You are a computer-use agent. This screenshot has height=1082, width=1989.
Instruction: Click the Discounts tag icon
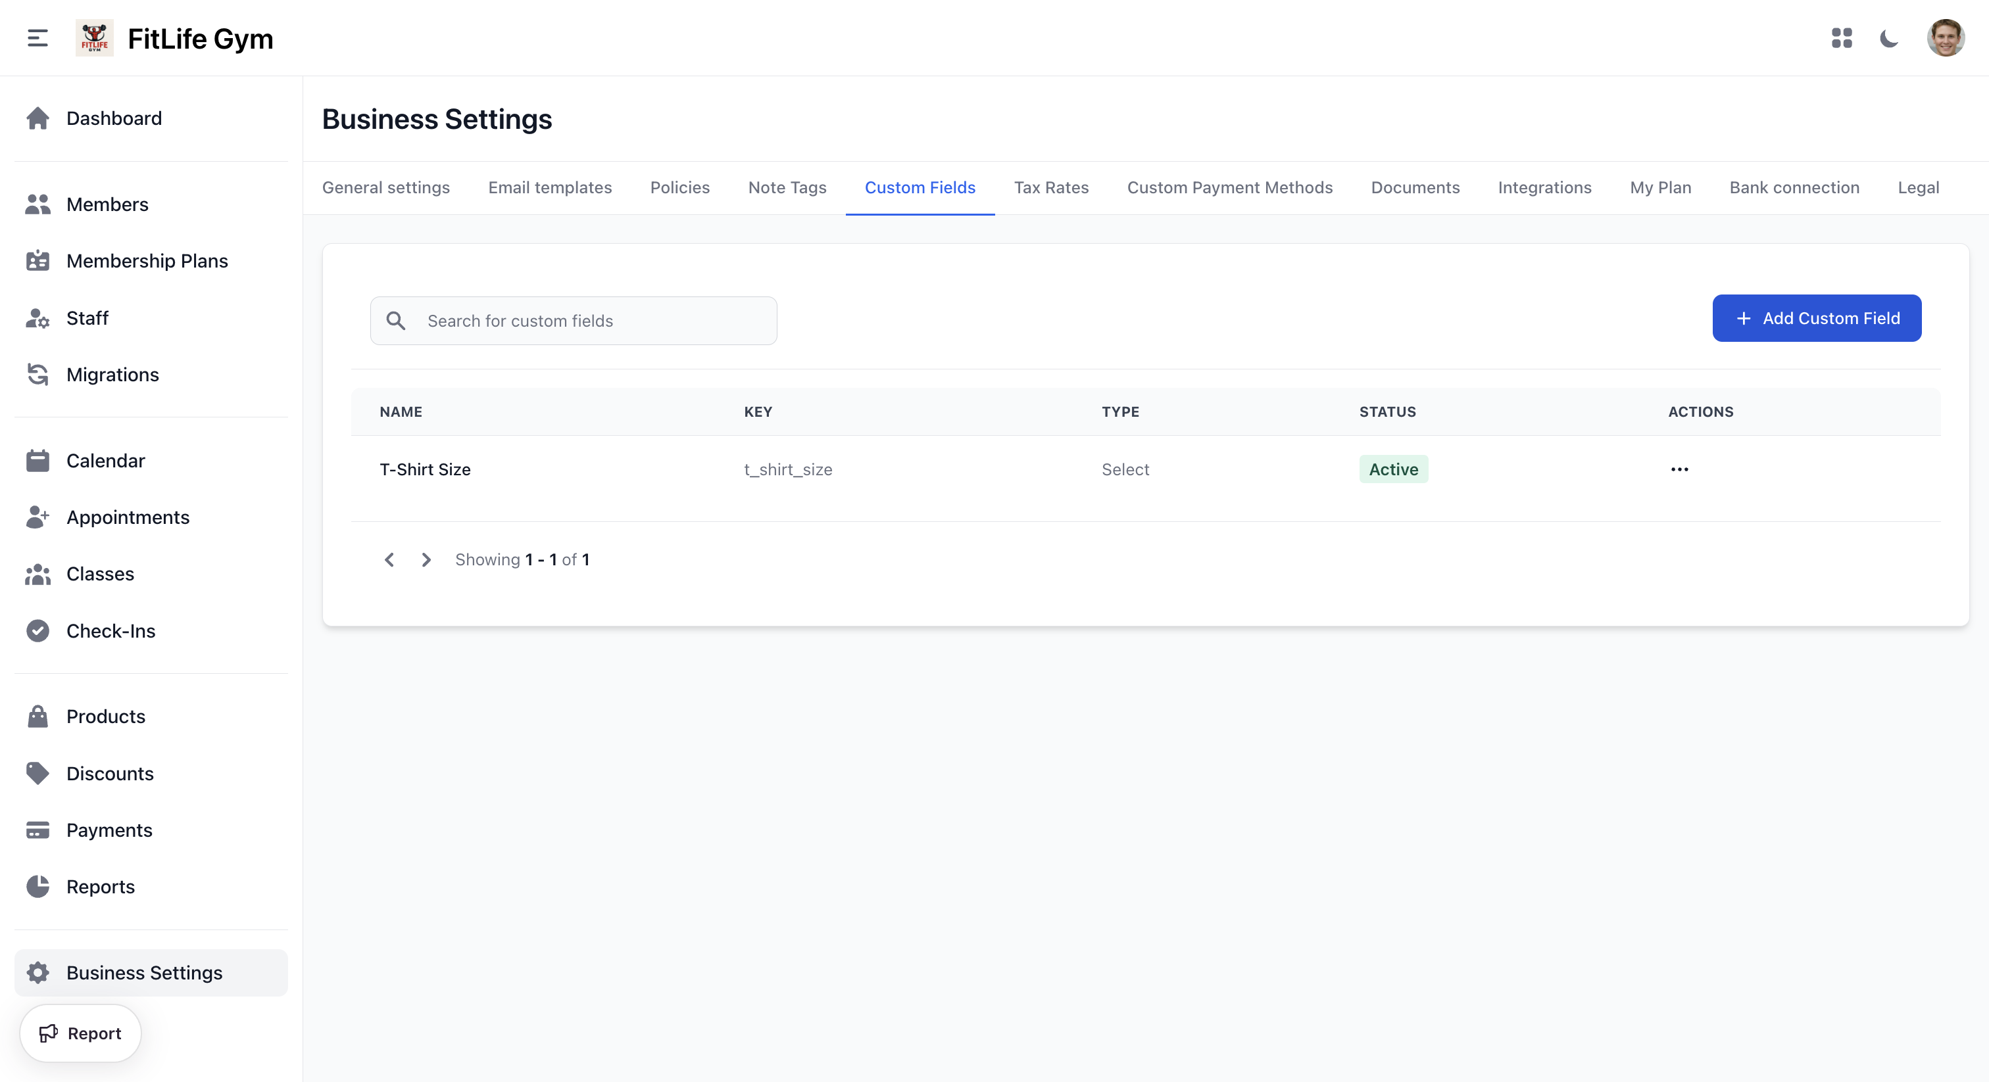[x=38, y=772]
